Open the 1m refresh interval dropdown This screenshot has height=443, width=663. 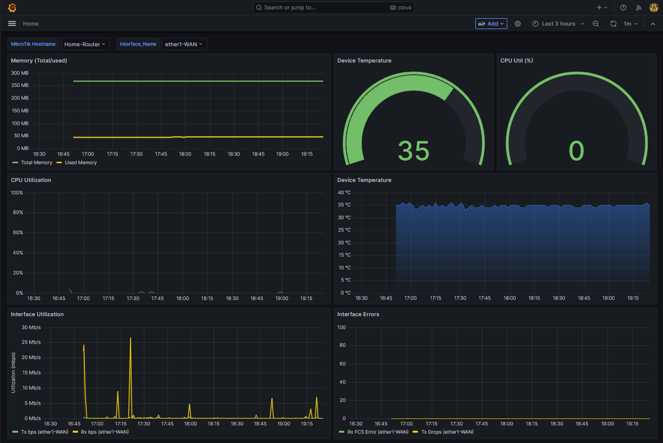(631, 24)
